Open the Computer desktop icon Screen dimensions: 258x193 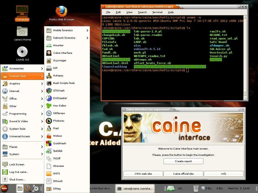point(22,14)
